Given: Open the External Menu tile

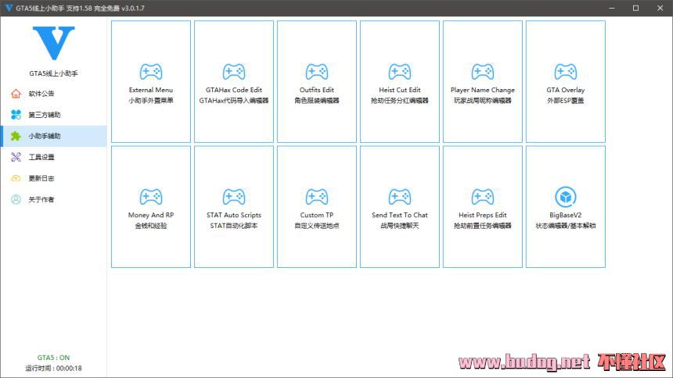Looking at the screenshot, I should point(151,81).
